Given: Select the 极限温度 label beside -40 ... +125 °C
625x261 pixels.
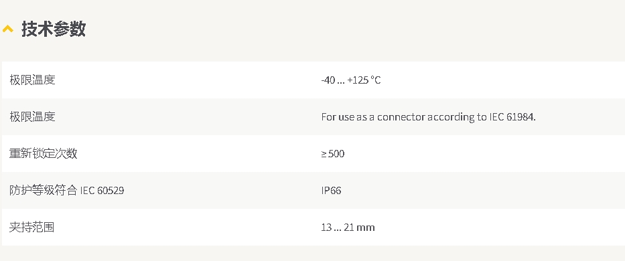Looking at the screenshot, I should point(32,80).
